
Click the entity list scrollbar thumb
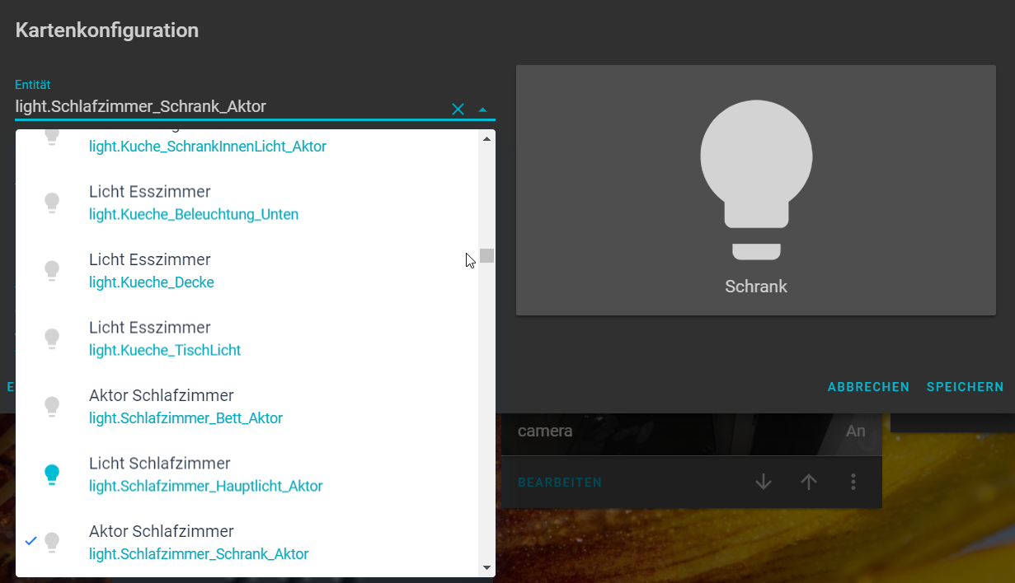[x=487, y=255]
